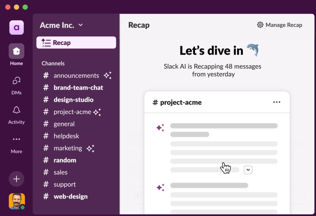Click the AI sparkle icon beside #announcements
This screenshot has height=216, width=316.
point(108,74)
